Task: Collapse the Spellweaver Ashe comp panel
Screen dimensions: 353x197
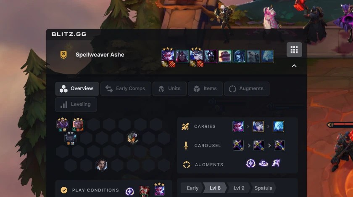Action: [x=294, y=66]
